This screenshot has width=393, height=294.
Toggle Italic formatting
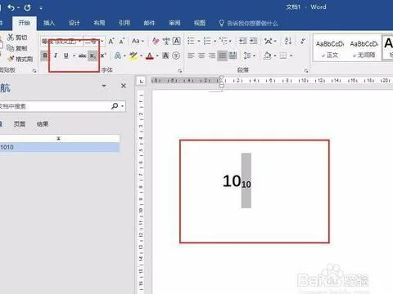56,56
